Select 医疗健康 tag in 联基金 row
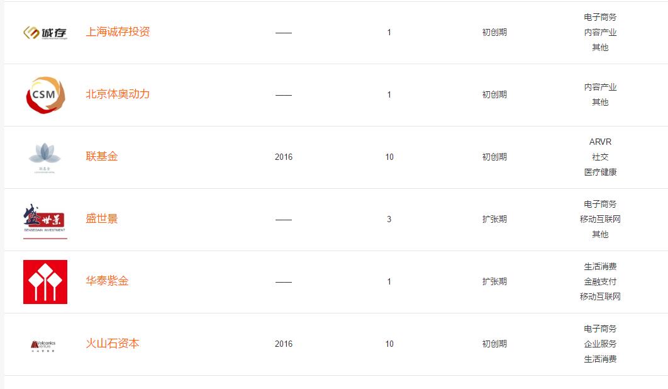 [600, 172]
